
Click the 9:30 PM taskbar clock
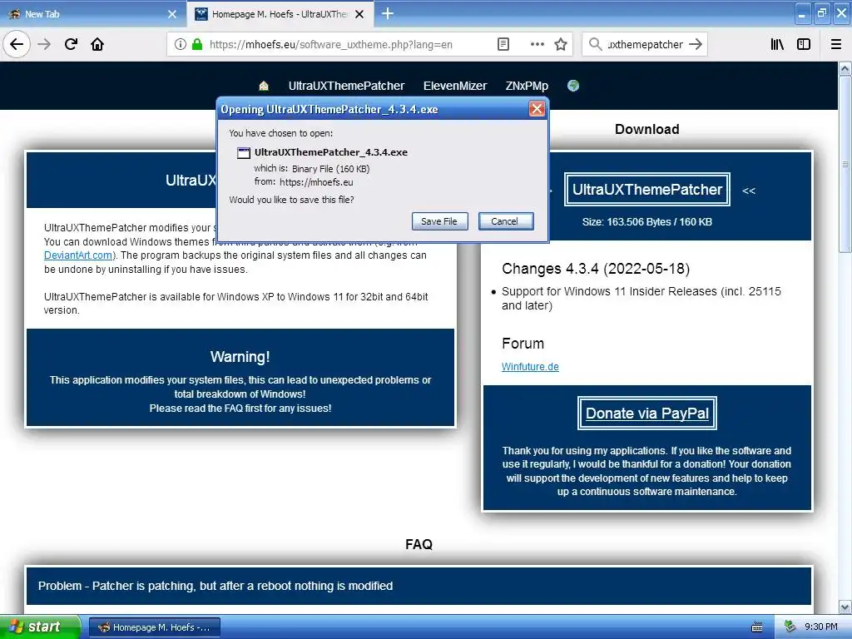(x=820, y=627)
